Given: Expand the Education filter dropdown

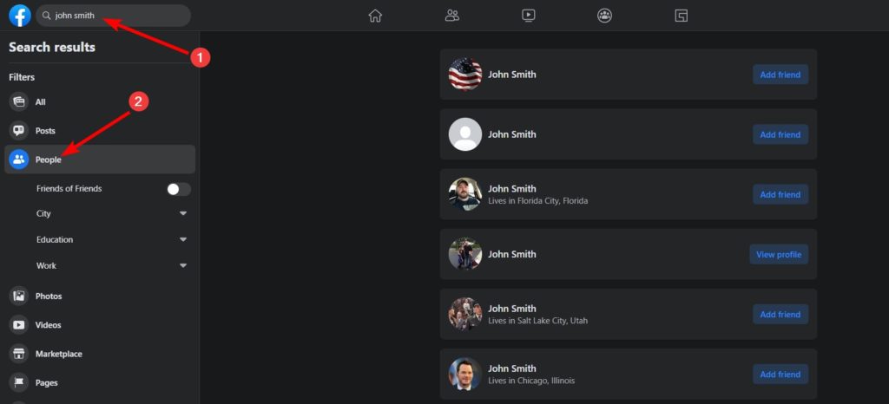Looking at the screenshot, I should 183,240.
